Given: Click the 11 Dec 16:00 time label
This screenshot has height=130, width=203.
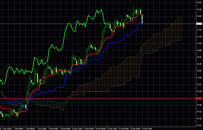Looking at the screenshot, I should pos(77,129).
